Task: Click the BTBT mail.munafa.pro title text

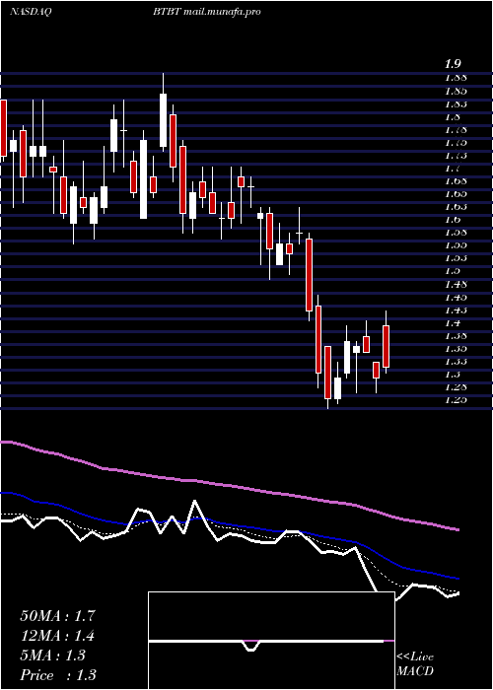Action: [207, 12]
